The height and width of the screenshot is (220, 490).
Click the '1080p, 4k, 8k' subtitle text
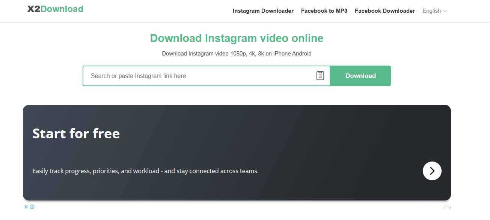[x=237, y=54]
